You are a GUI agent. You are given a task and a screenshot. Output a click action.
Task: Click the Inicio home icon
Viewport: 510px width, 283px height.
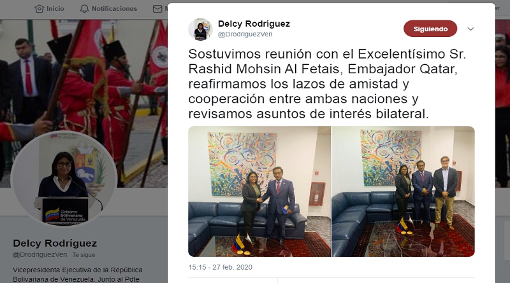click(x=40, y=9)
